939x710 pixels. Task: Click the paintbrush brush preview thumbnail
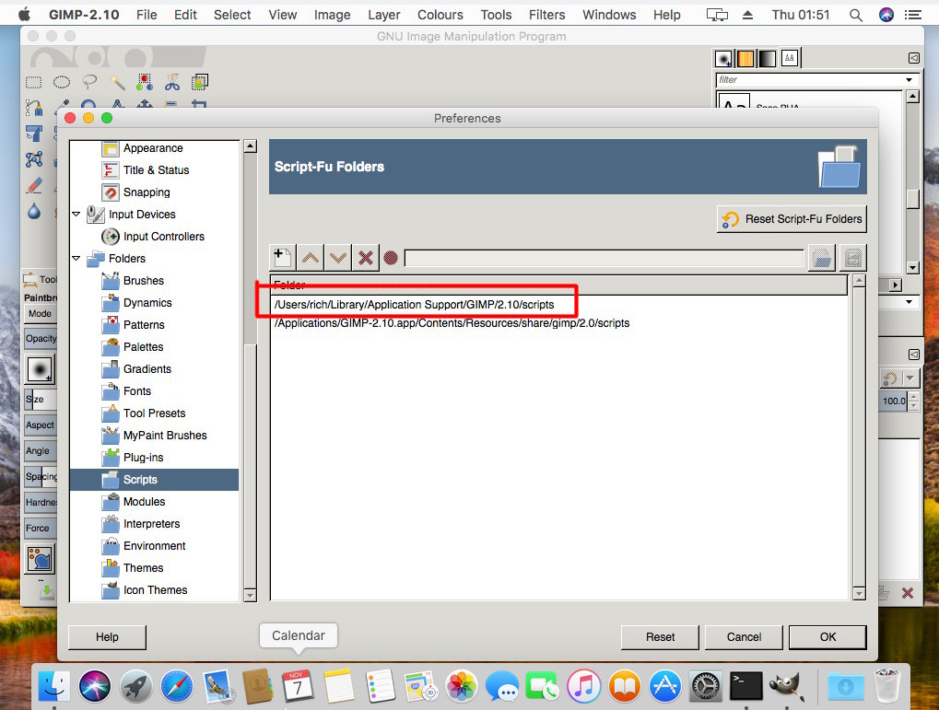coord(41,368)
